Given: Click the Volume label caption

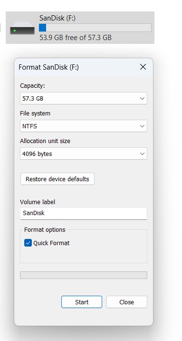Looking at the screenshot, I should (38, 202).
